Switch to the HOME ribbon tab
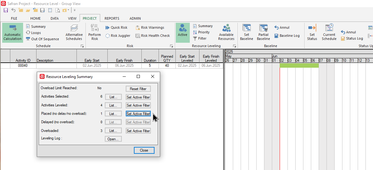Screen dimensions: 373x170 click(36, 18)
